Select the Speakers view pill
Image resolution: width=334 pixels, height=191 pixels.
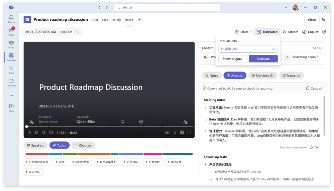click(35, 145)
